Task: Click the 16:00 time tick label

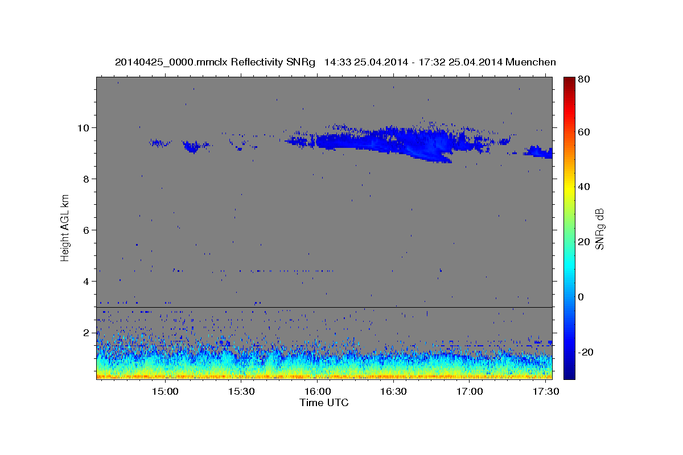Action: pos(318,391)
